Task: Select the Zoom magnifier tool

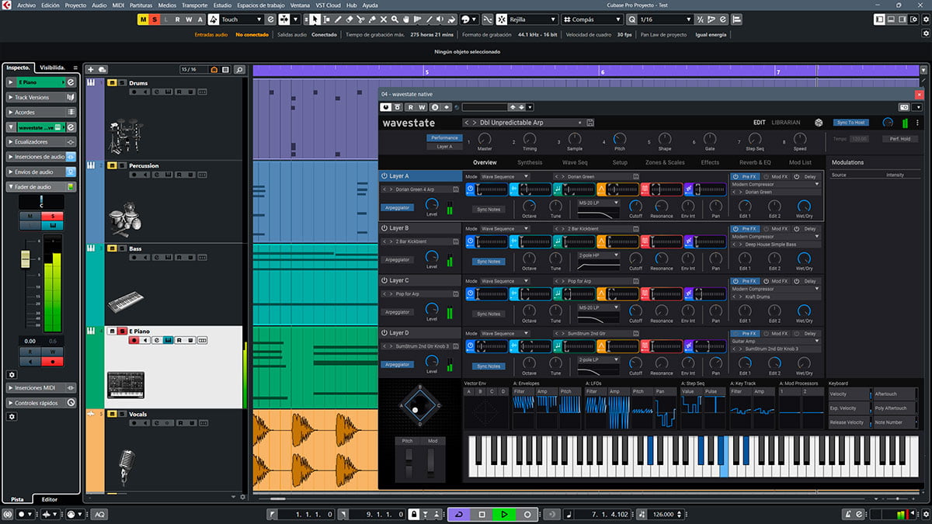Action: click(395, 19)
